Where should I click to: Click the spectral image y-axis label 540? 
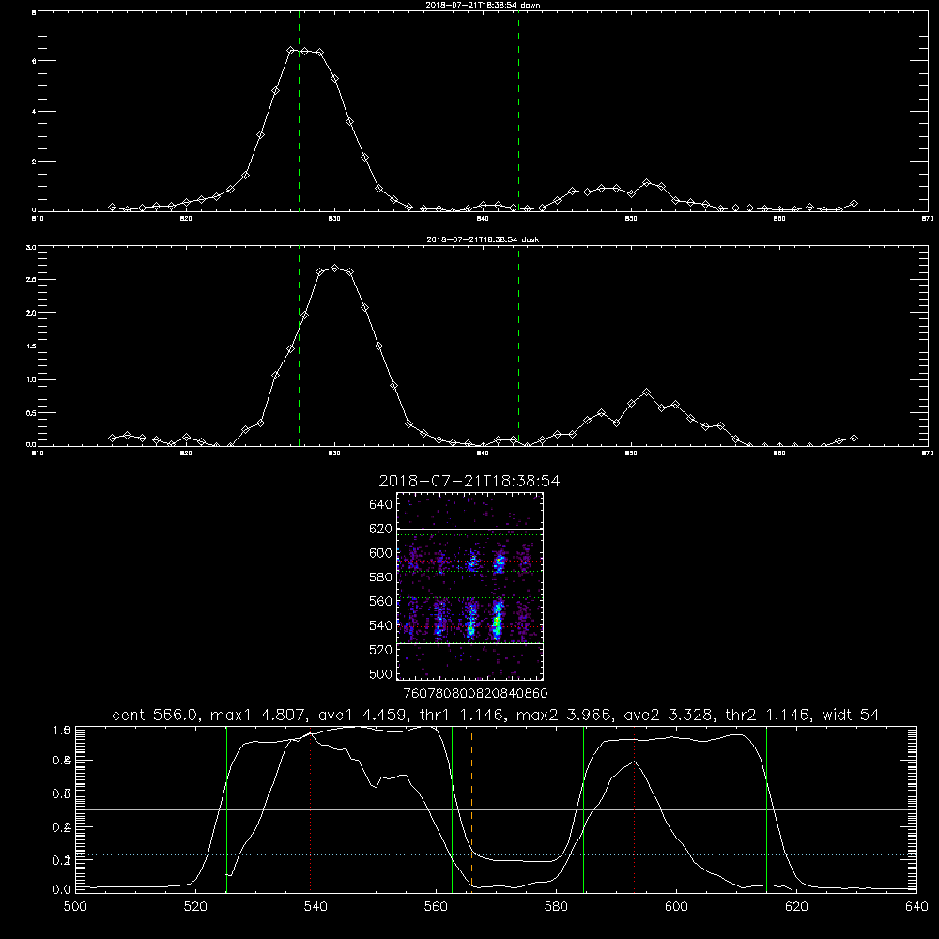click(x=381, y=625)
